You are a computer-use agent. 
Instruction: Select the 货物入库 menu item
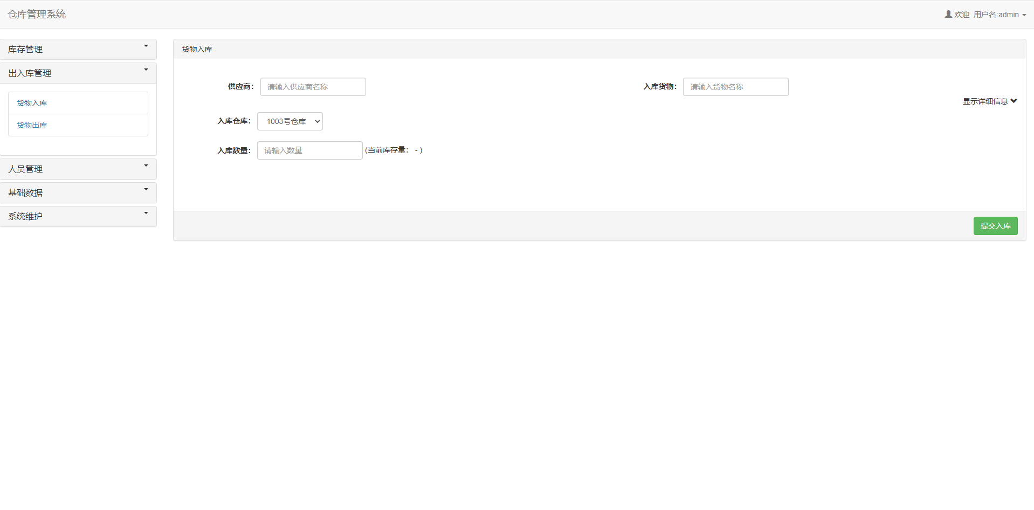pos(78,103)
